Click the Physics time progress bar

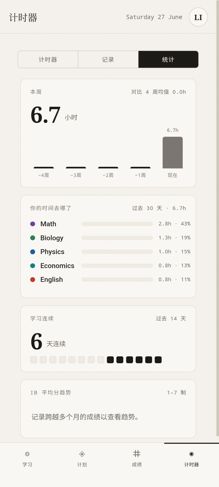tap(117, 252)
